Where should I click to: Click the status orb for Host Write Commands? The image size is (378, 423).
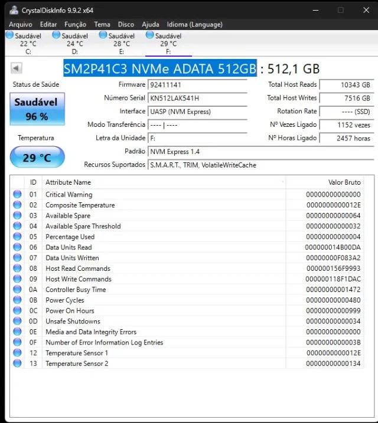pos(17,278)
